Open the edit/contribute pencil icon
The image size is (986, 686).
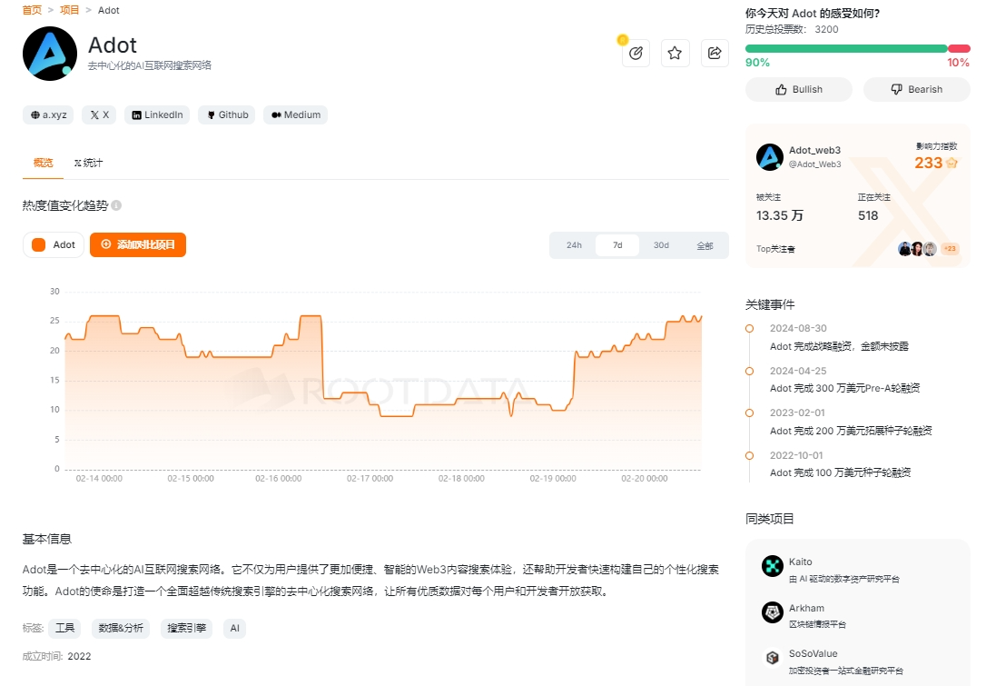[636, 53]
